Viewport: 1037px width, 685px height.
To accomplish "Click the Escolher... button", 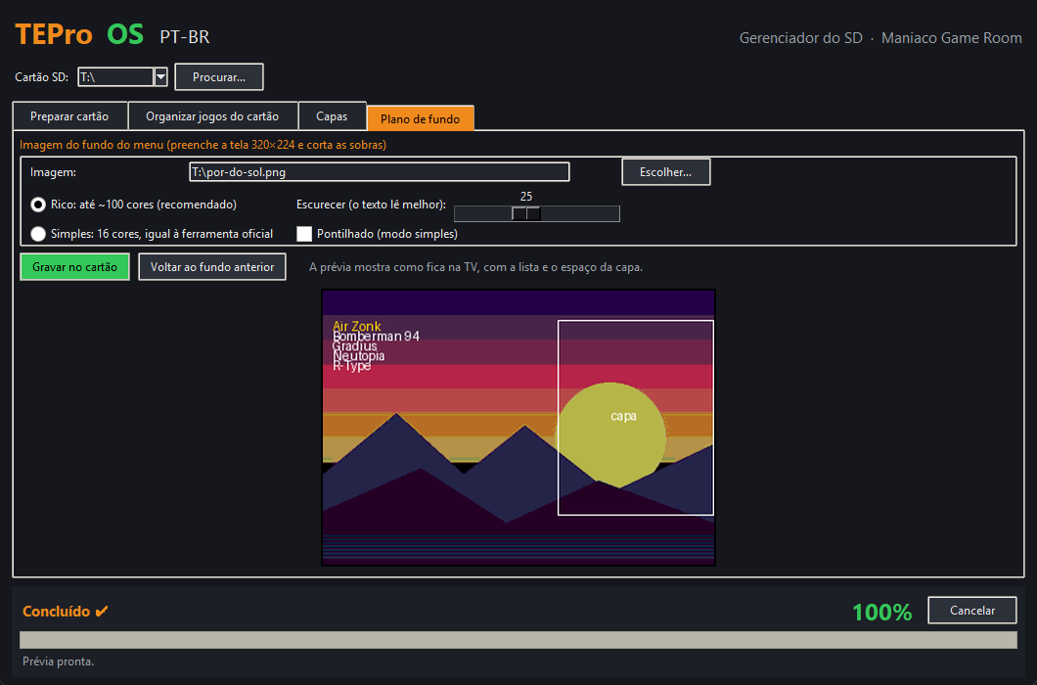I will [x=666, y=172].
